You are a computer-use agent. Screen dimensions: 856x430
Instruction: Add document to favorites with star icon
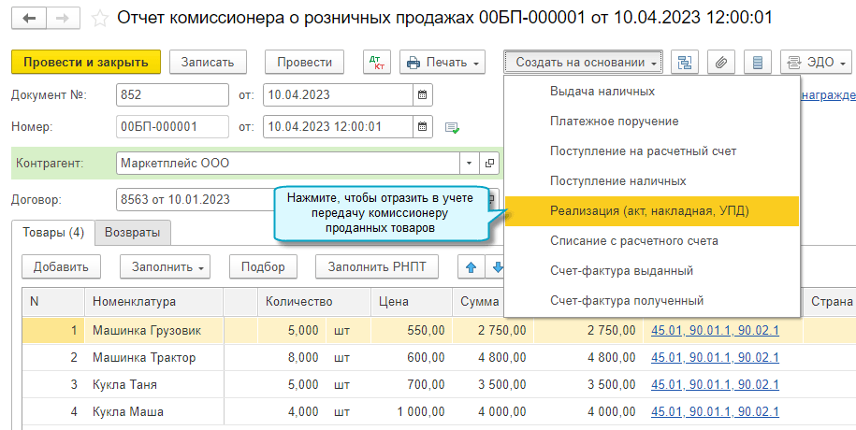[x=100, y=19]
